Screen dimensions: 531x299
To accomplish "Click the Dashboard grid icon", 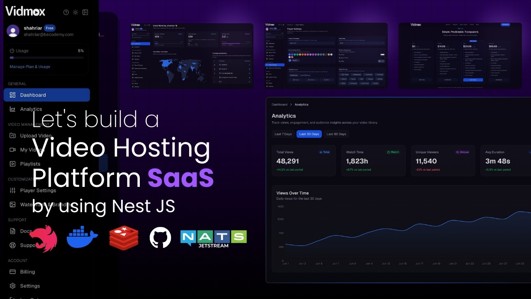I will 12,95.
